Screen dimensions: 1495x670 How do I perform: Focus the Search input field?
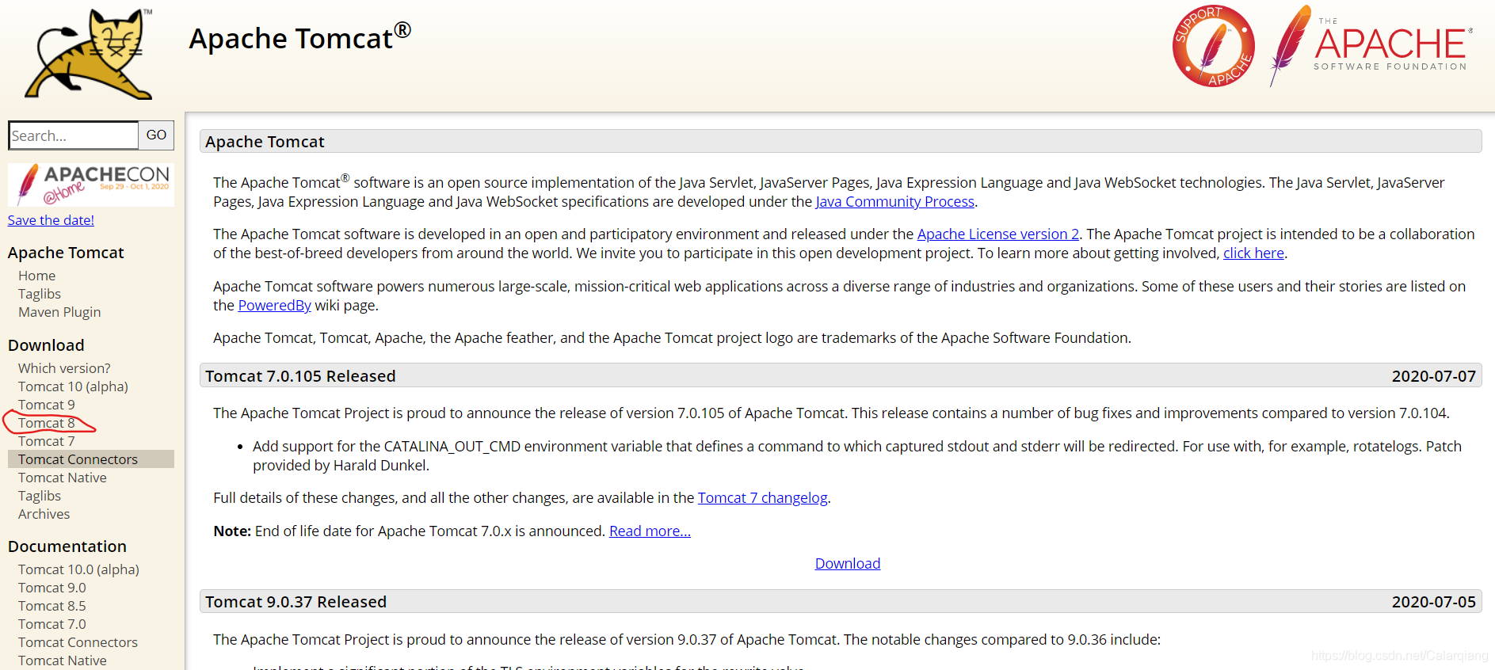[74, 135]
